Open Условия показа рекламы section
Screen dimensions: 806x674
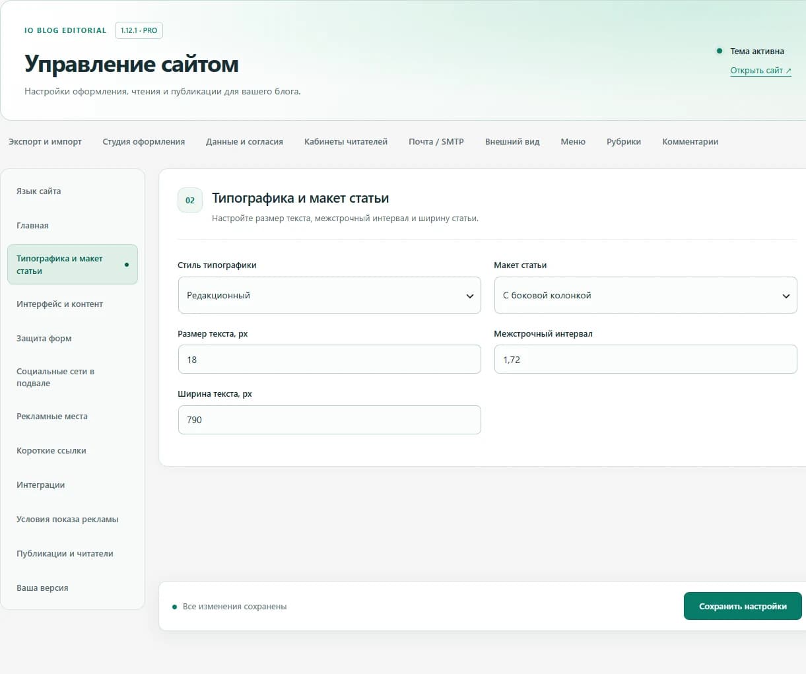[x=73, y=520]
